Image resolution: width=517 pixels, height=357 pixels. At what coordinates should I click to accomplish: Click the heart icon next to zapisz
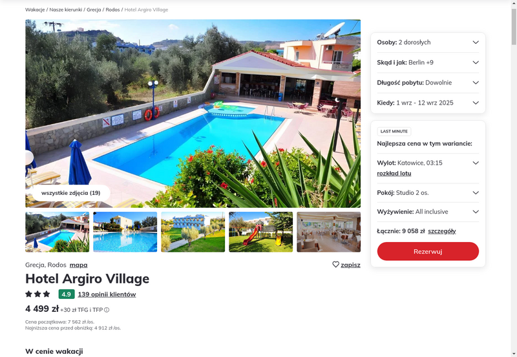pyautogui.click(x=335, y=265)
